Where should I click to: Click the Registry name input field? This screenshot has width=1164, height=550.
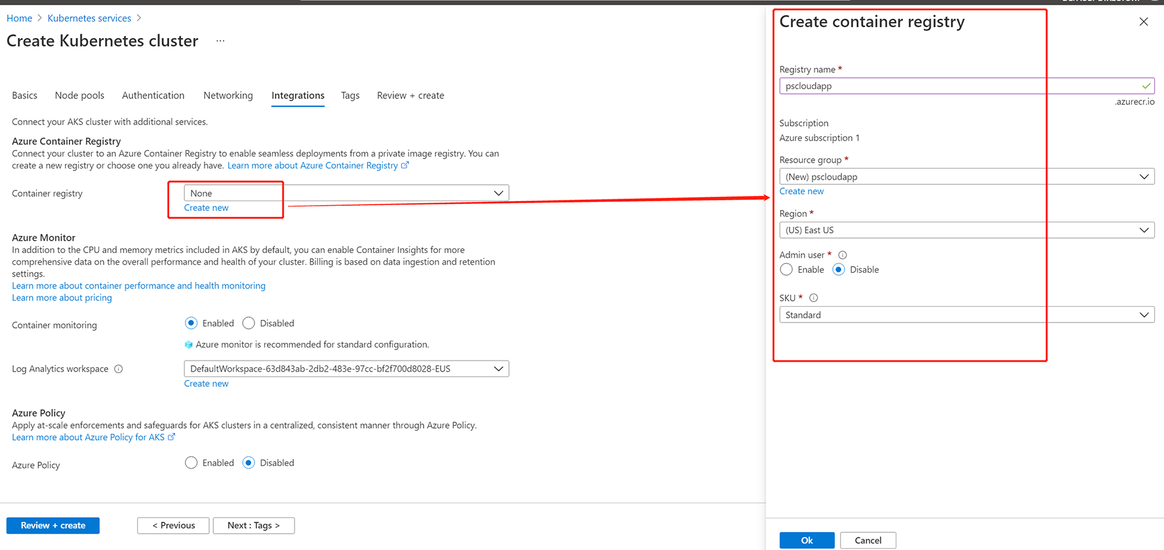(x=957, y=86)
